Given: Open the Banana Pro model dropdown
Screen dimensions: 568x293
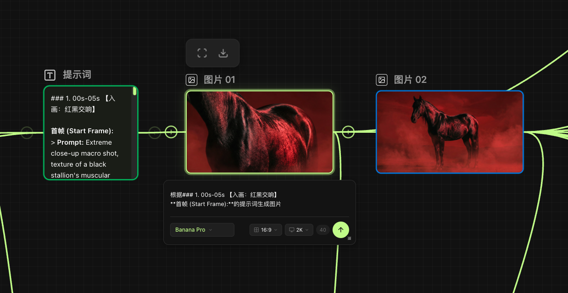Looking at the screenshot, I should [x=202, y=230].
